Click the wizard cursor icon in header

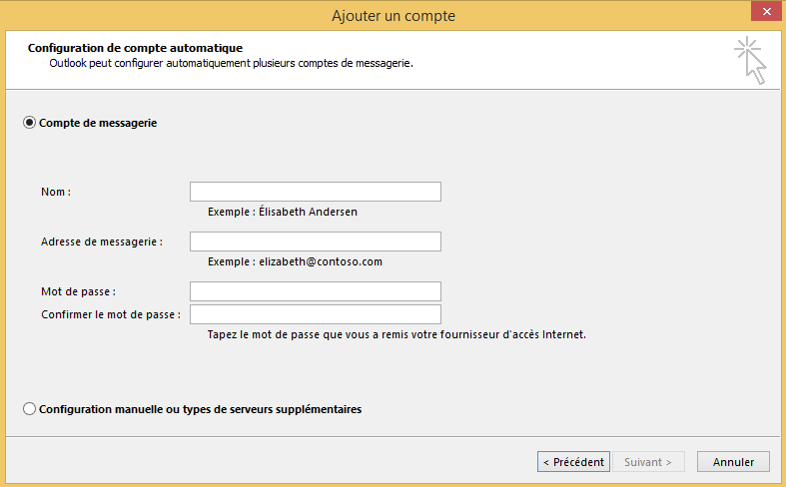tap(750, 60)
